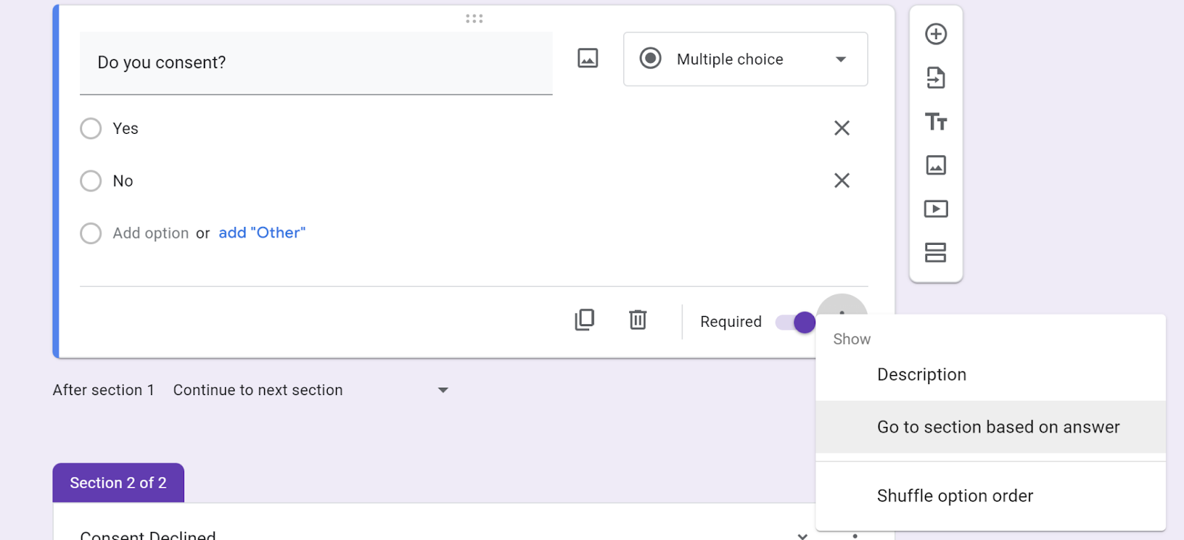The image size is (1184, 540).
Task: Delete the consent question
Action: click(x=638, y=320)
